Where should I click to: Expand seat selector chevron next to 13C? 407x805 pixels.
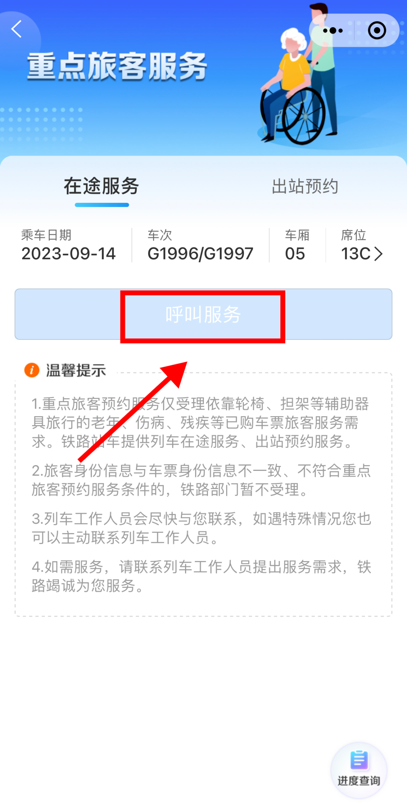coord(378,254)
